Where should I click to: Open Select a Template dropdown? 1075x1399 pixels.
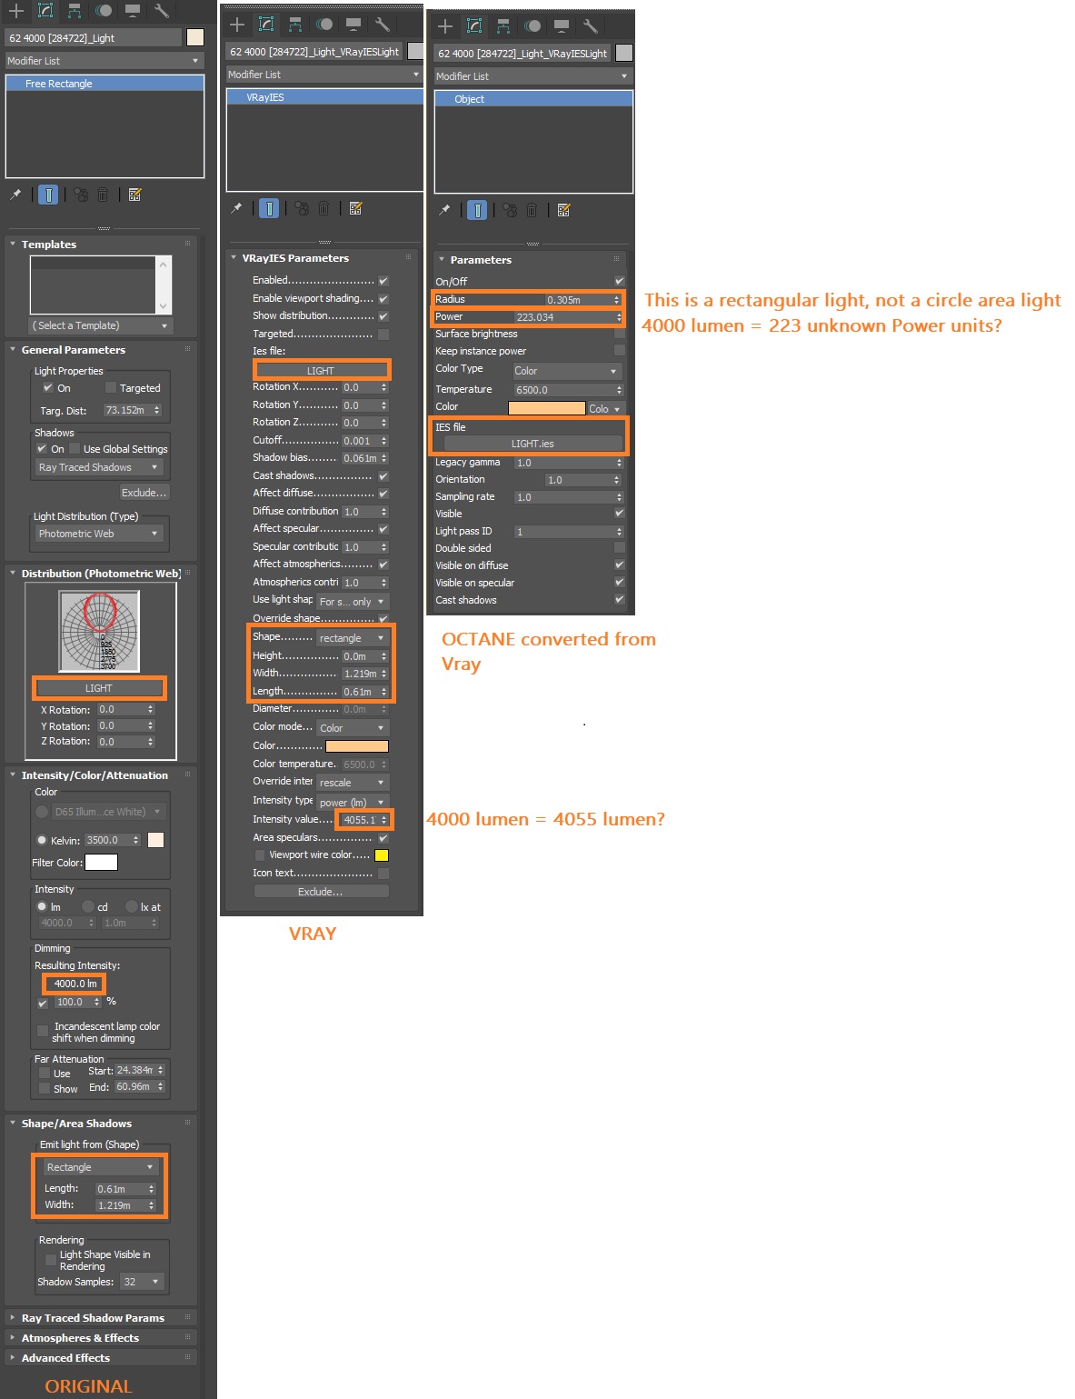tap(100, 325)
